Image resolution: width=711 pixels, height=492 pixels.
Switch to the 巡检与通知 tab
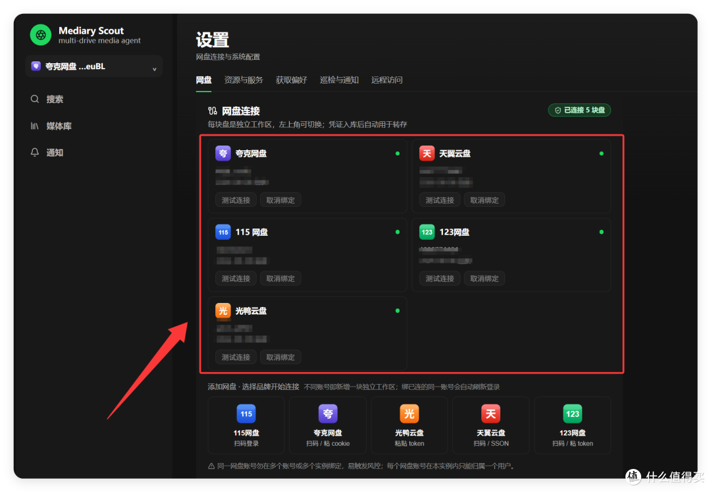click(339, 80)
